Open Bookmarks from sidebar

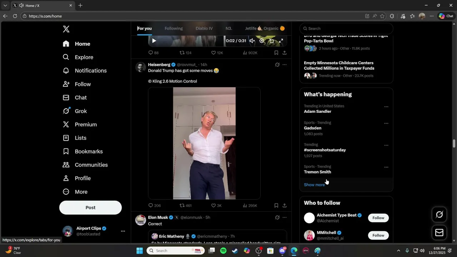(82, 151)
